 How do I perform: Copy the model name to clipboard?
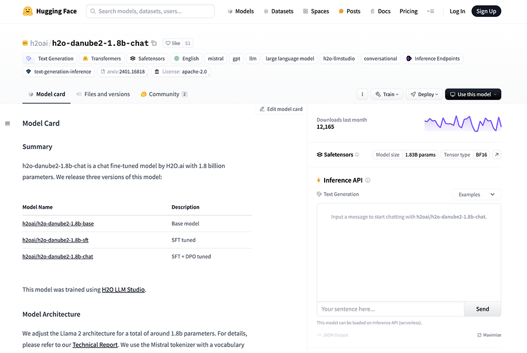[x=154, y=43]
